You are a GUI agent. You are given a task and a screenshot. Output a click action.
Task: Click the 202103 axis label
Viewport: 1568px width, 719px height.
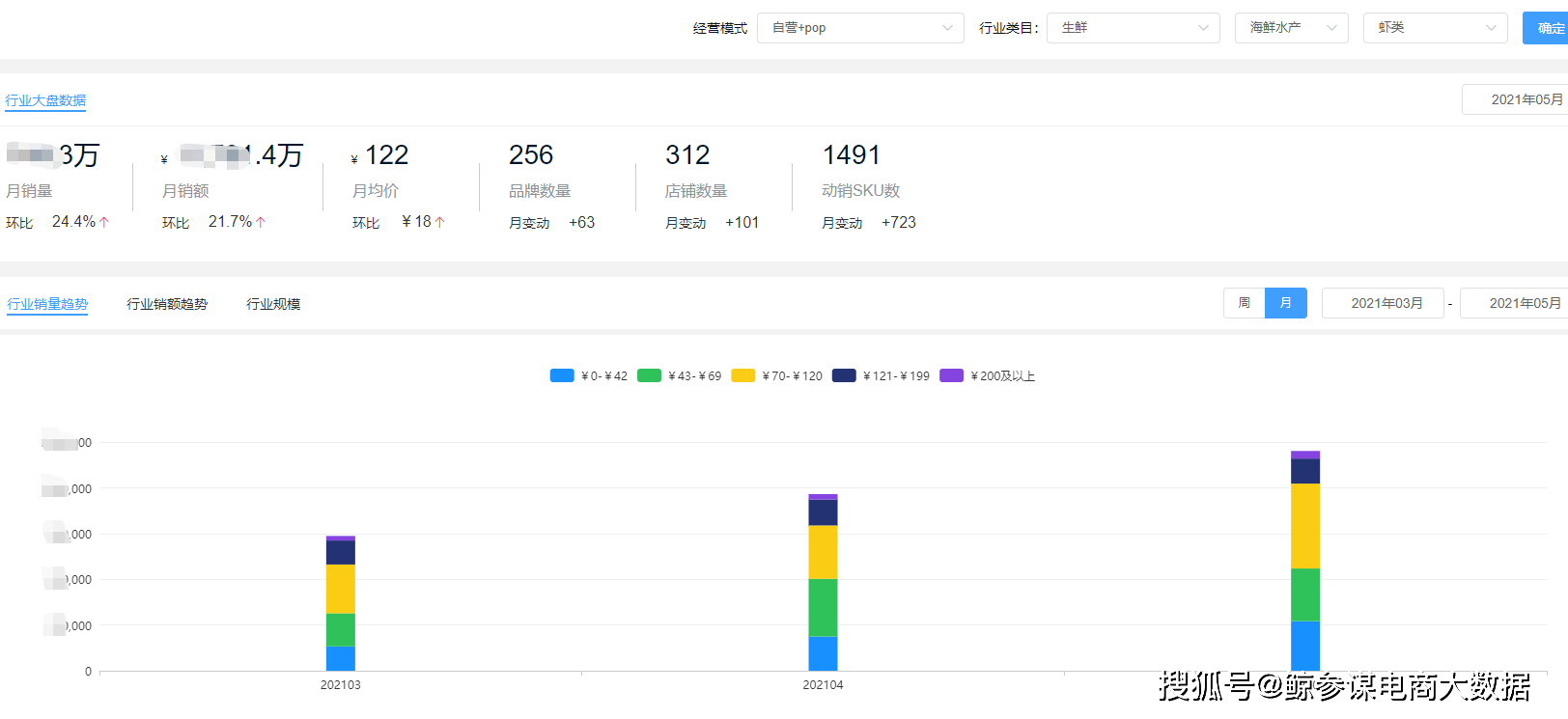point(341,685)
